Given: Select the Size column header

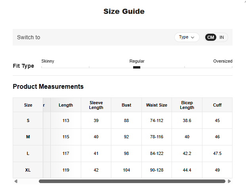Looking at the screenshot, I should point(28,105).
